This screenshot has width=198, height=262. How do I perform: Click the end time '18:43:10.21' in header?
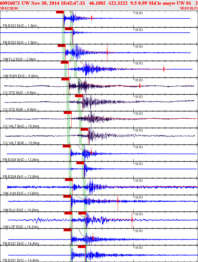point(189,8)
